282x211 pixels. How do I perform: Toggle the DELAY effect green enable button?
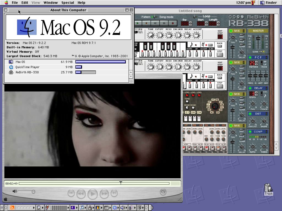pyautogui.click(x=250, y=88)
